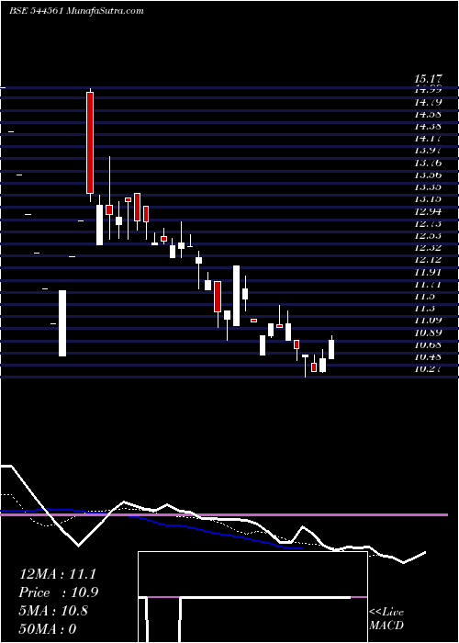Image resolution: width=459 pixels, height=643 pixels.
Task: Click the 14.58 price axis label
Action: pyautogui.click(x=428, y=115)
